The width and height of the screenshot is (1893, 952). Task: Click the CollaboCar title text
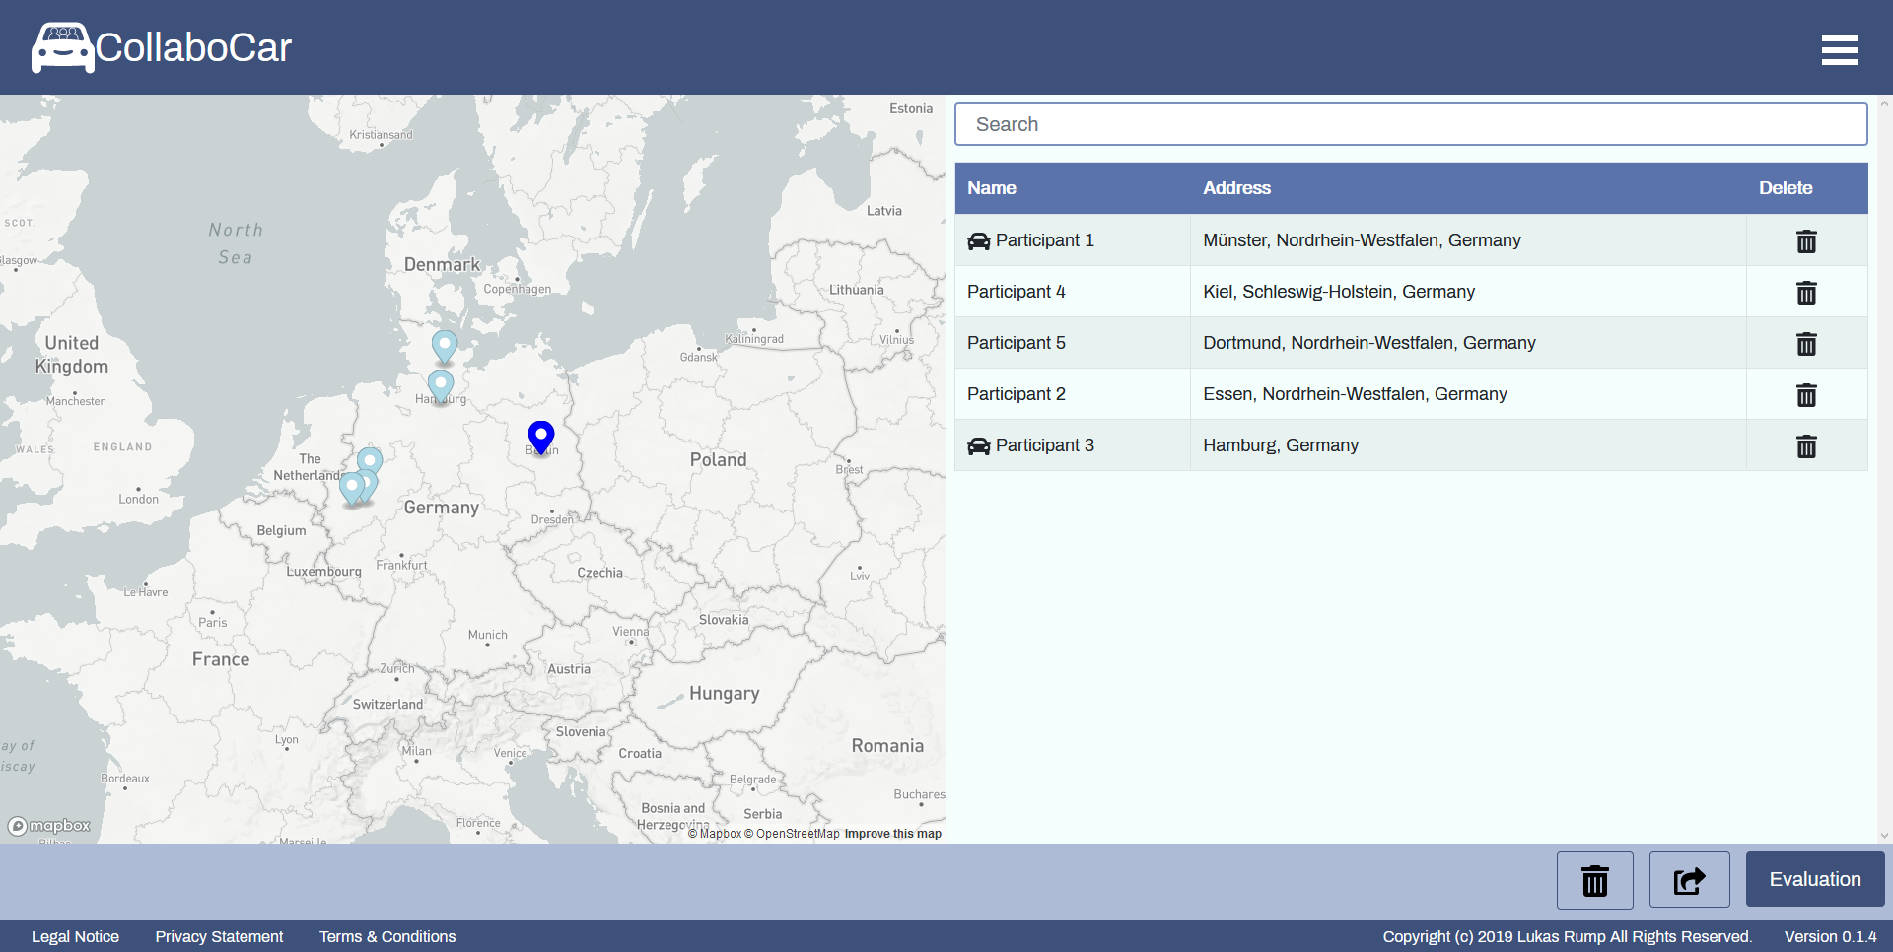pos(193,47)
